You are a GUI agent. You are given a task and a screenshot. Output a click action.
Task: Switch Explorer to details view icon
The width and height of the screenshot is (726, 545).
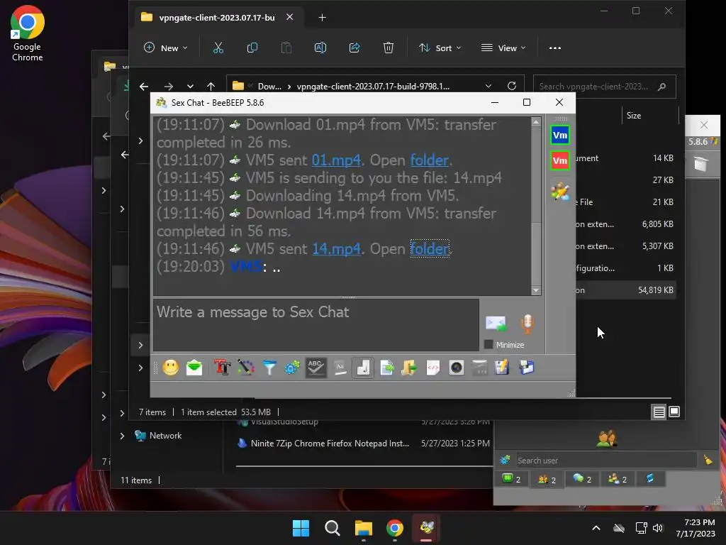pos(659,412)
